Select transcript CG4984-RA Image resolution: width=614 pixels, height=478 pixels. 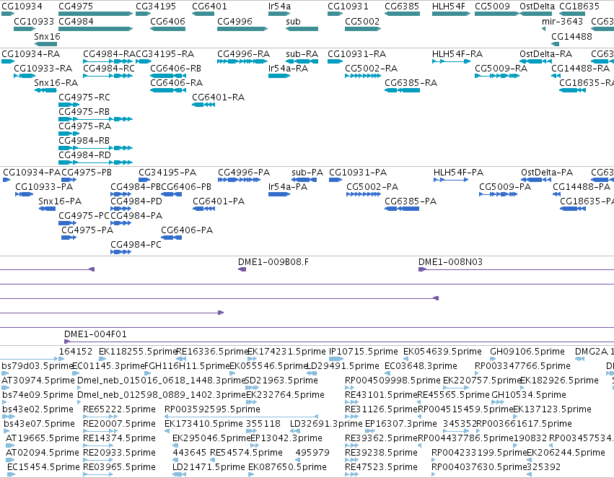pos(109,53)
